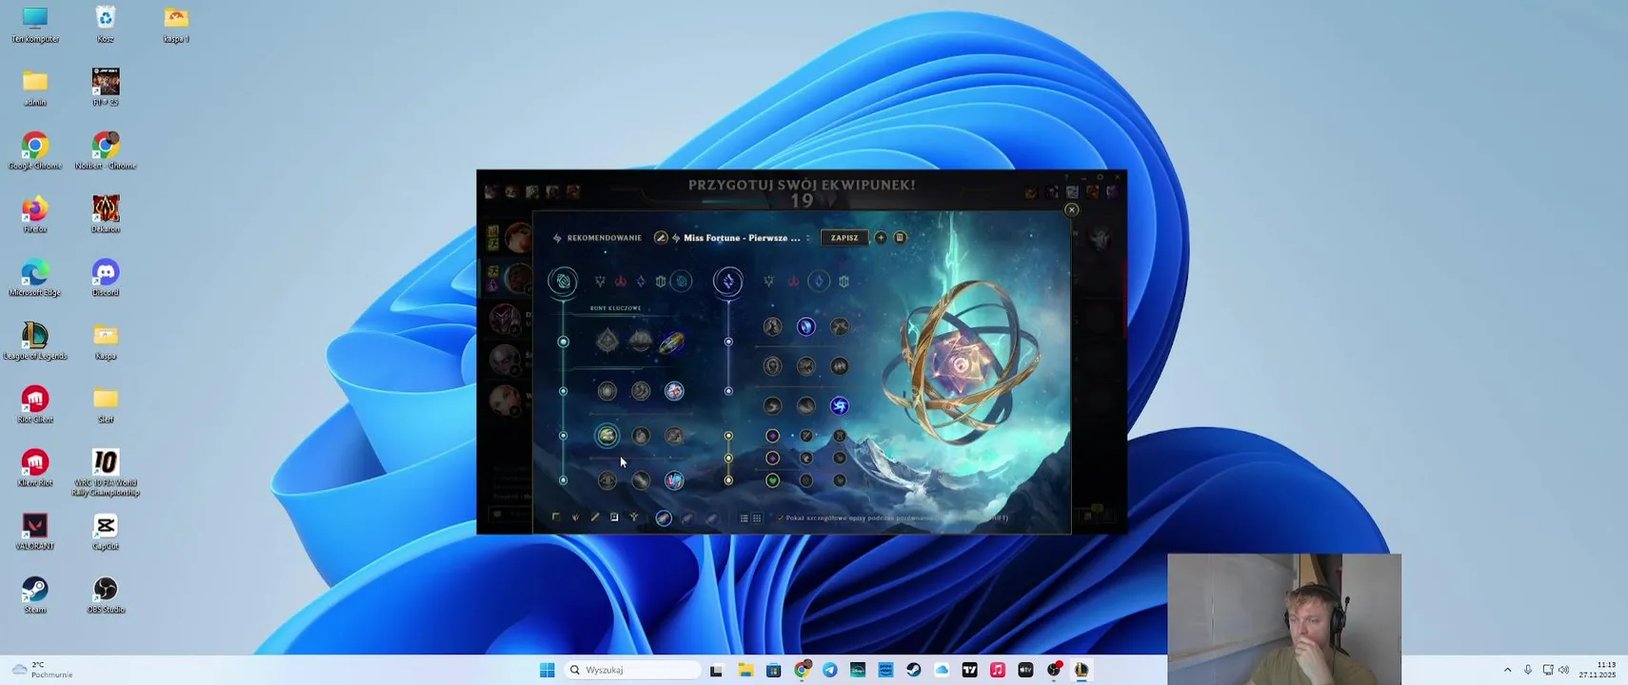Screen dimensions: 1628x685
Task: Toggle detailed descriptions checkbox at the bottom
Action: (781, 519)
